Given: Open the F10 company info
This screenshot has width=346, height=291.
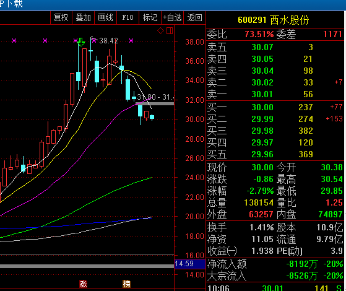Looking at the screenshot, I should (x=128, y=17).
